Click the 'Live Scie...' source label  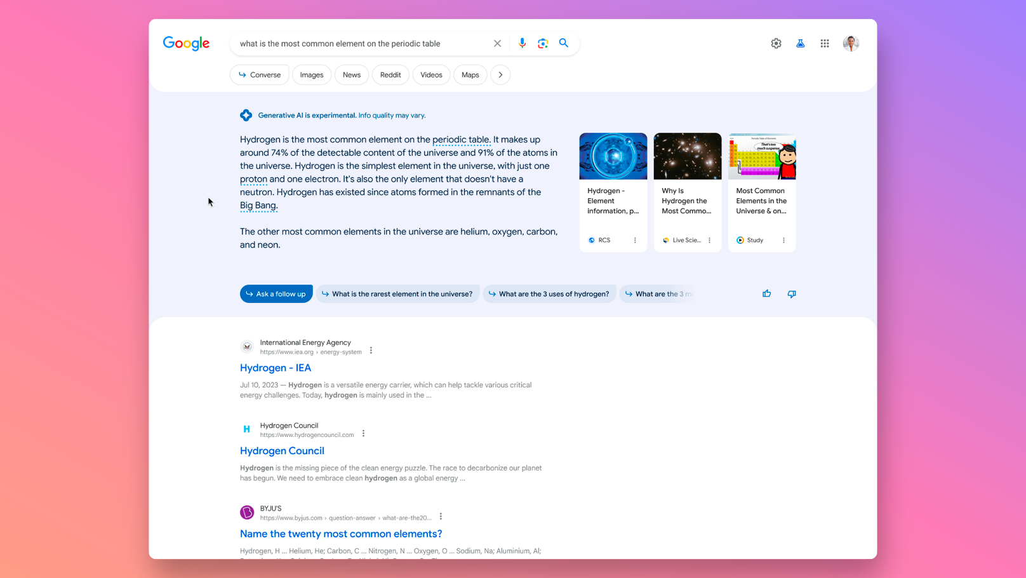tap(686, 240)
